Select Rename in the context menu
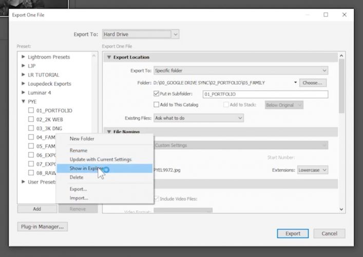Viewport: 363px width, 257px height. 79,151
